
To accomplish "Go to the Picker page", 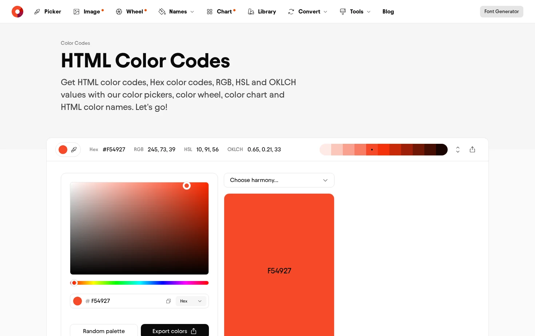I will point(48,12).
